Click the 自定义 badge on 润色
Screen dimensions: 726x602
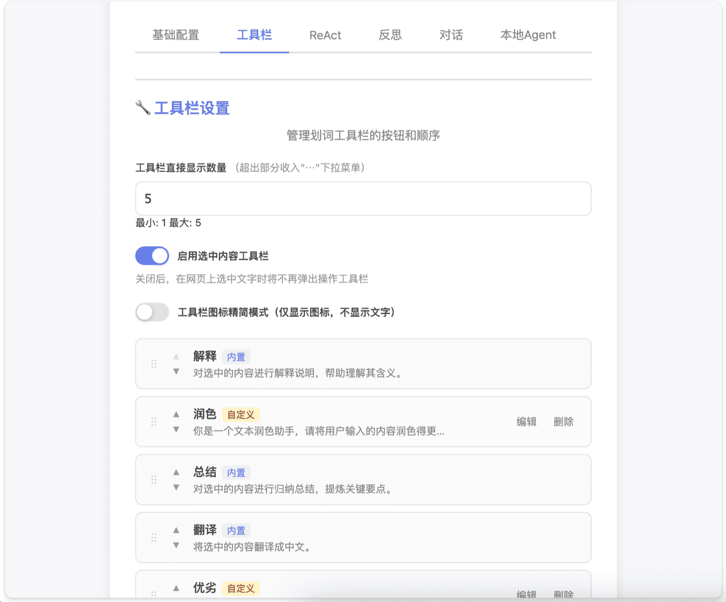click(x=241, y=415)
